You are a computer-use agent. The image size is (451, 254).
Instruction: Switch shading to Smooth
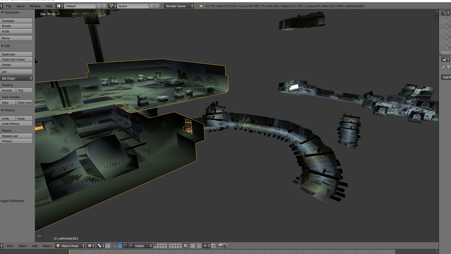pyautogui.click(x=7, y=90)
